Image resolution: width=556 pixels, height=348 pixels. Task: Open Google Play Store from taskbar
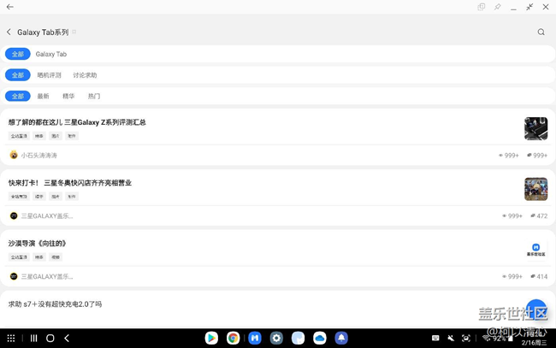pyautogui.click(x=211, y=339)
